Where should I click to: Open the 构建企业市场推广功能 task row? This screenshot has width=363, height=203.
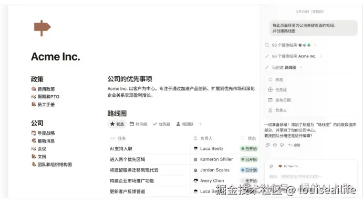(x=132, y=181)
